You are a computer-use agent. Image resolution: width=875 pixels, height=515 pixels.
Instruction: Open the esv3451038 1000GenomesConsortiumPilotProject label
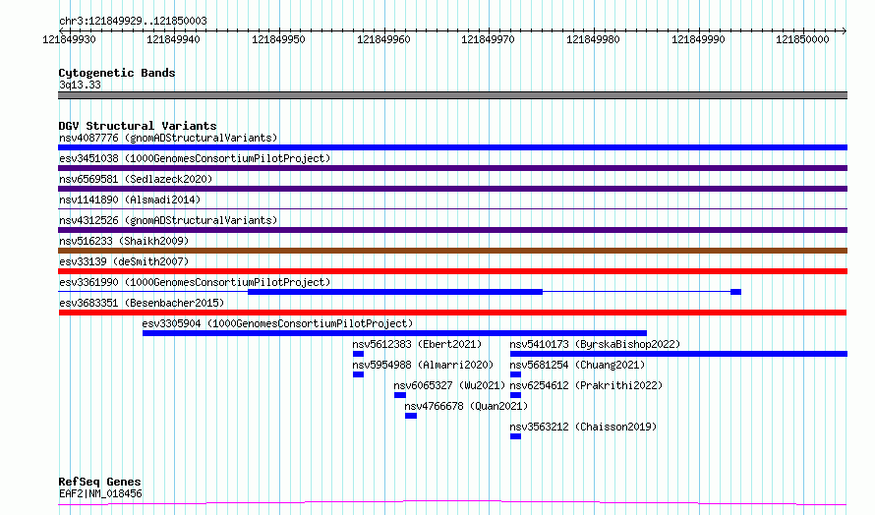[195, 158]
